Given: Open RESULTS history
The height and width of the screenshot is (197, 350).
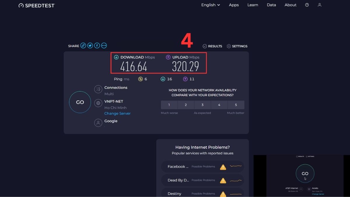Looking at the screenshot, I should pos(212,46).
